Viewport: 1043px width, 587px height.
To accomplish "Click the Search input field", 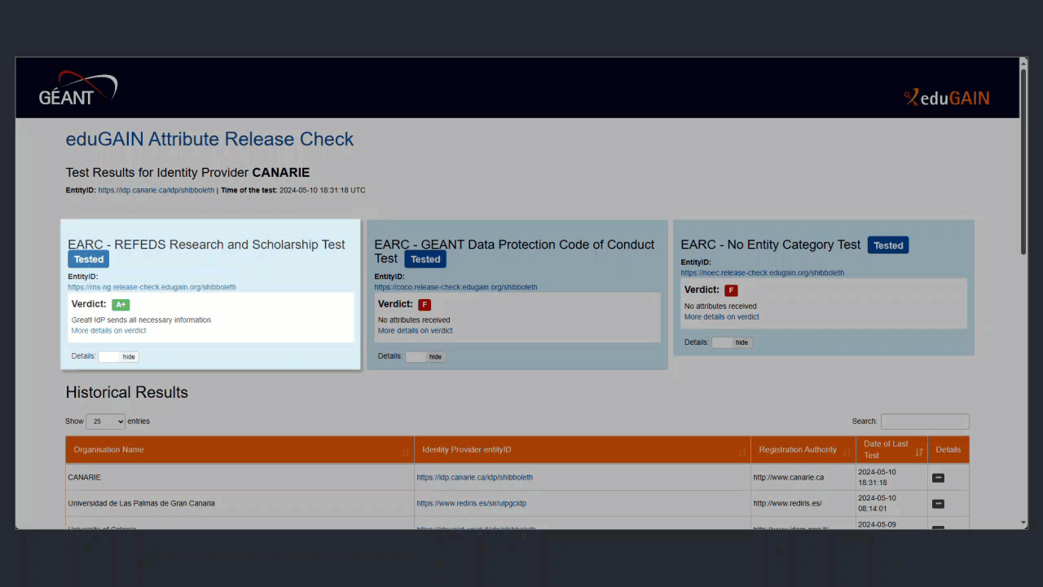I will tap(925, 421).
